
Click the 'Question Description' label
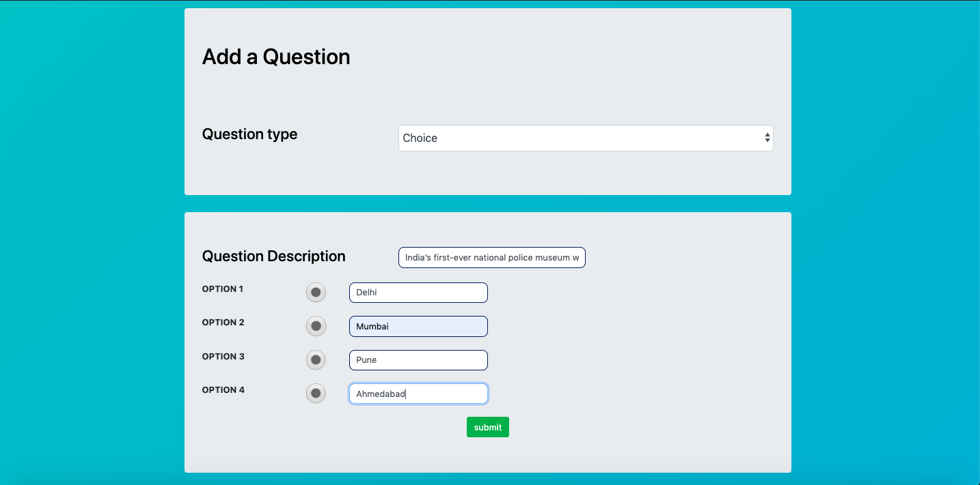pos(274,256)
